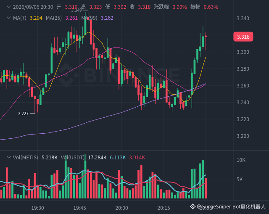Collapse the OHLC date info row chevron
The image size is (269, 214).
[x=8, y=7]
